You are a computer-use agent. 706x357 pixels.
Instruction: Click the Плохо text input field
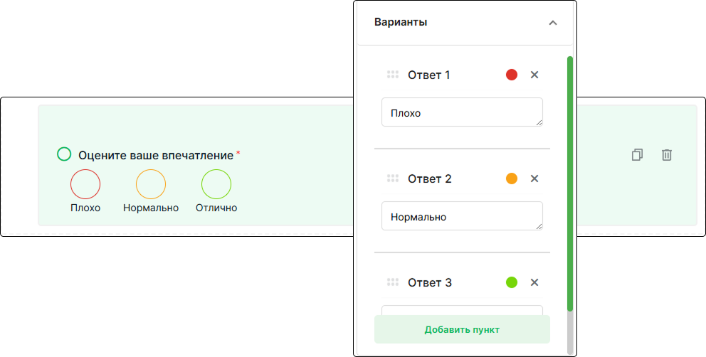coord(462,112)
